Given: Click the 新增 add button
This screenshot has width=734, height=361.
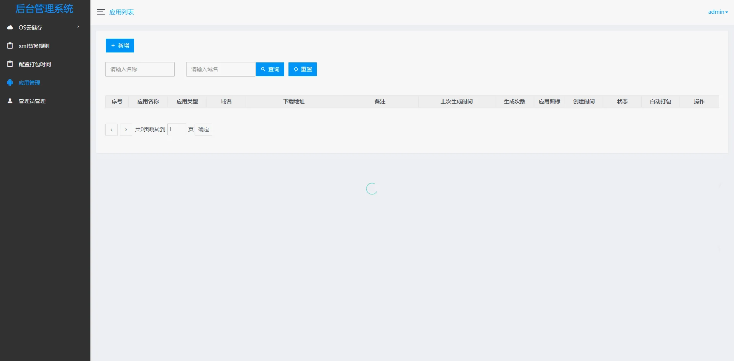Looking at the screenshot, I should [120, 46].
